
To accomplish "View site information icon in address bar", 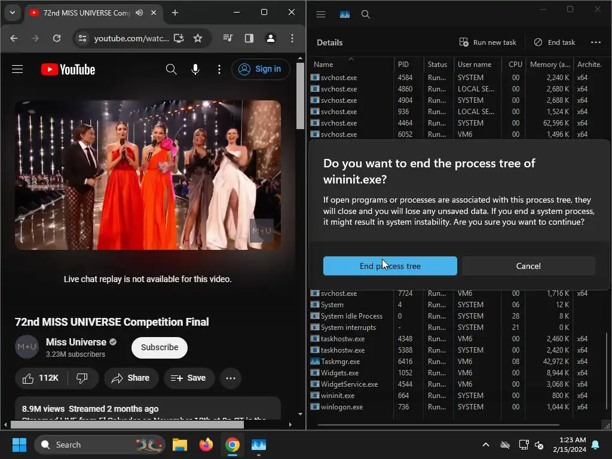I will [82, 38].
